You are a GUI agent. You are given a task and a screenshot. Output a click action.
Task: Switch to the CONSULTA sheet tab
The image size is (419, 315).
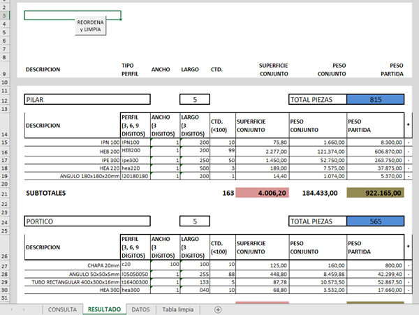tap(62, 309)
